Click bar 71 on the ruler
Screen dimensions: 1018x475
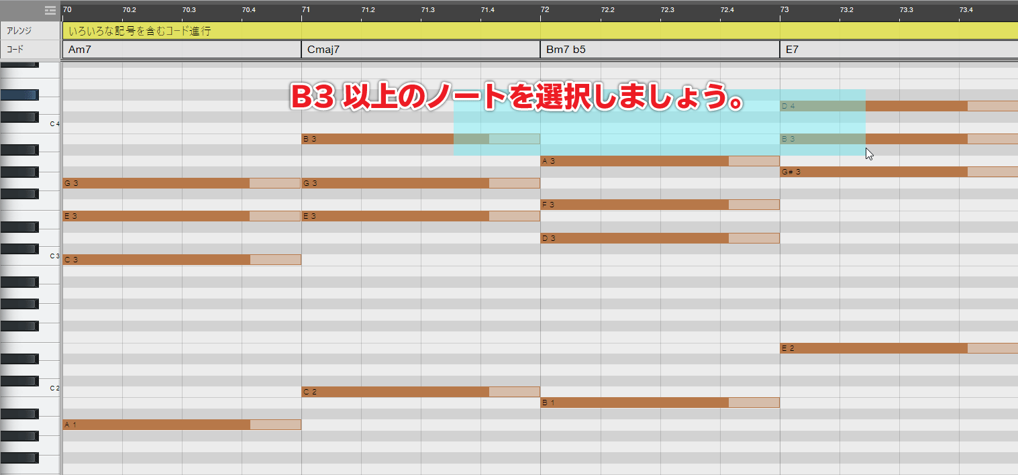(306, 10)
